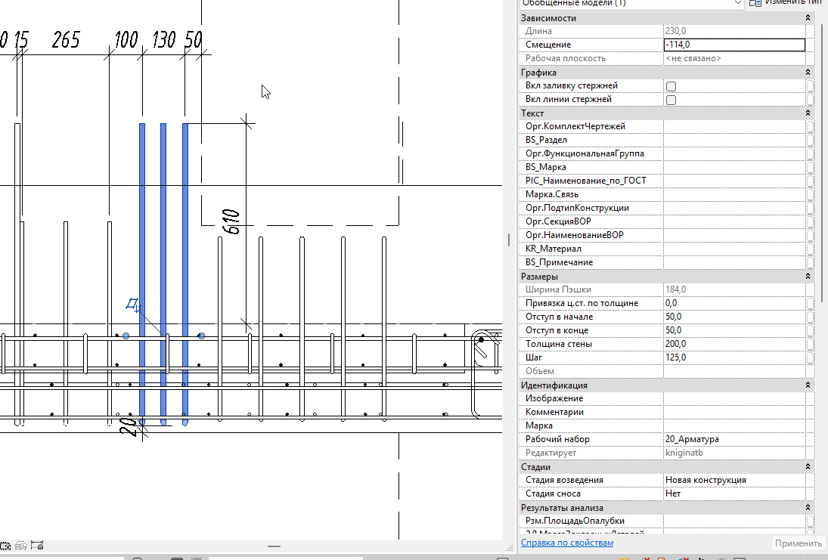Open the Справка по свойствам link

click(x=567, y=543)
